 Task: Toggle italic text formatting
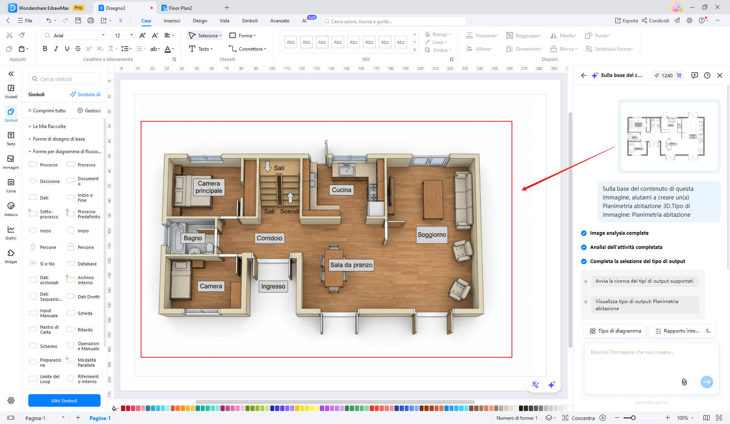click(56, 49)
